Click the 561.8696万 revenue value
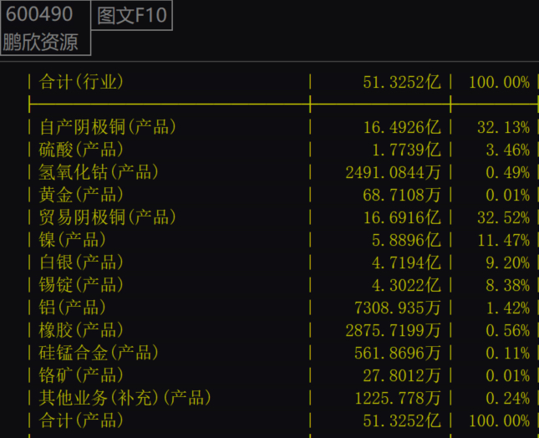This screenshot has height=438, width=539. (398, 354)
